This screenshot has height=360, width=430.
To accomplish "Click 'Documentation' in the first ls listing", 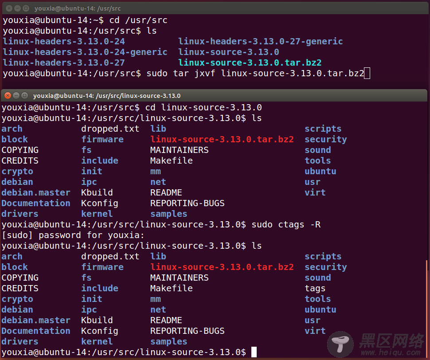I will tap(36, 203).
